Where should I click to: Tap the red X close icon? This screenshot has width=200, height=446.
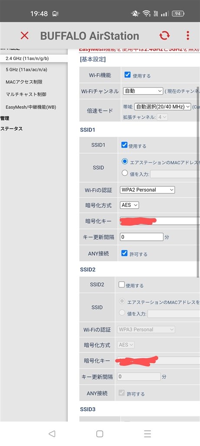pyautogui.click(x=25, y=36)
